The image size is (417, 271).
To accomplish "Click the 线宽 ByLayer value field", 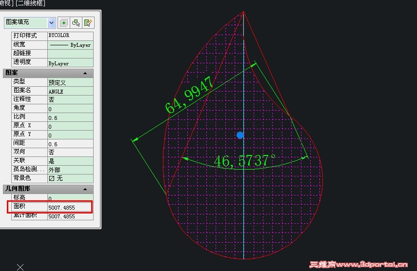I will coord(70,45).
